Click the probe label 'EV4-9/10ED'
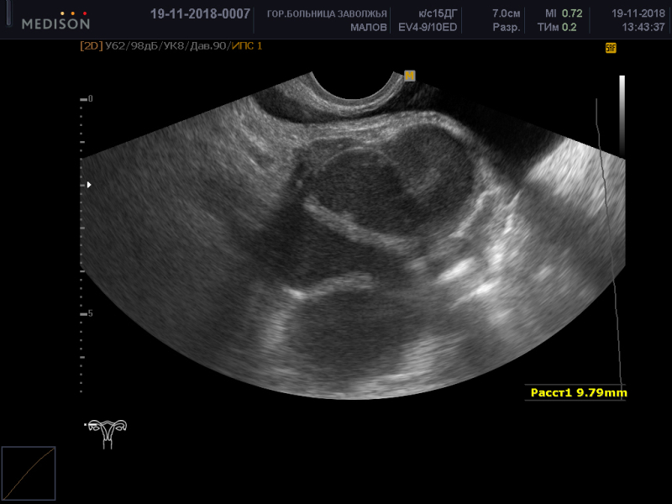 [428, 28]
